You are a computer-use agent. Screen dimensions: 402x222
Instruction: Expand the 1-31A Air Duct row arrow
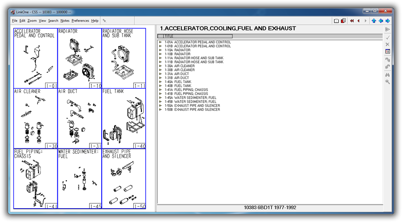click(x=161, y=74)
